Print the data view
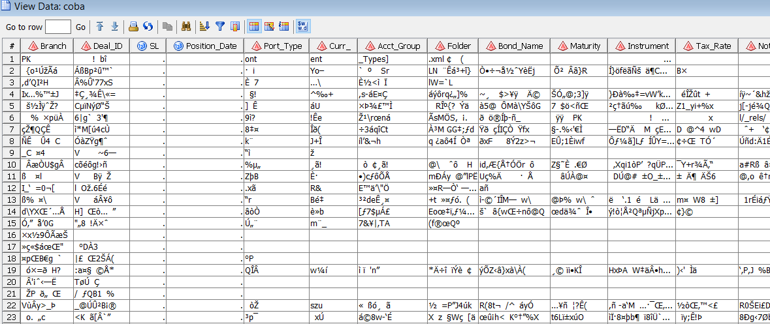The height and width of the screenshot is (324, 770). 134,27
